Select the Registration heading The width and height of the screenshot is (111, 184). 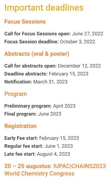pos(21,126)
